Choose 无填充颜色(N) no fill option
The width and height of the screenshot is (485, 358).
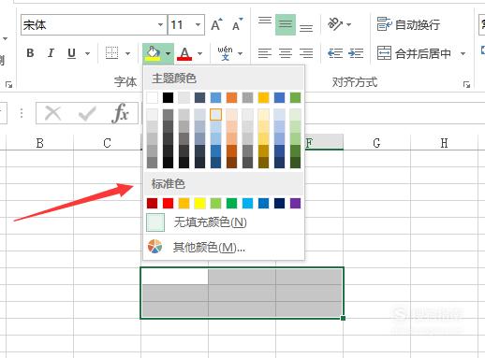coord(224,222)
